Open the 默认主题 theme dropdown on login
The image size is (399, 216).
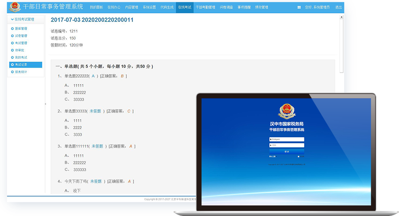[x=272, y=156]
